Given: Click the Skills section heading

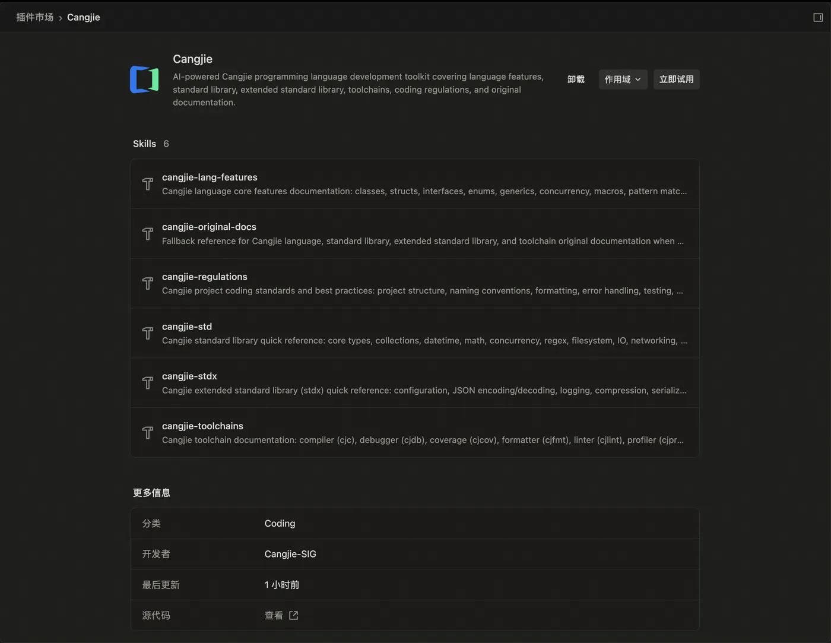Looking at the screenshot, I should (x=144, y=144).
